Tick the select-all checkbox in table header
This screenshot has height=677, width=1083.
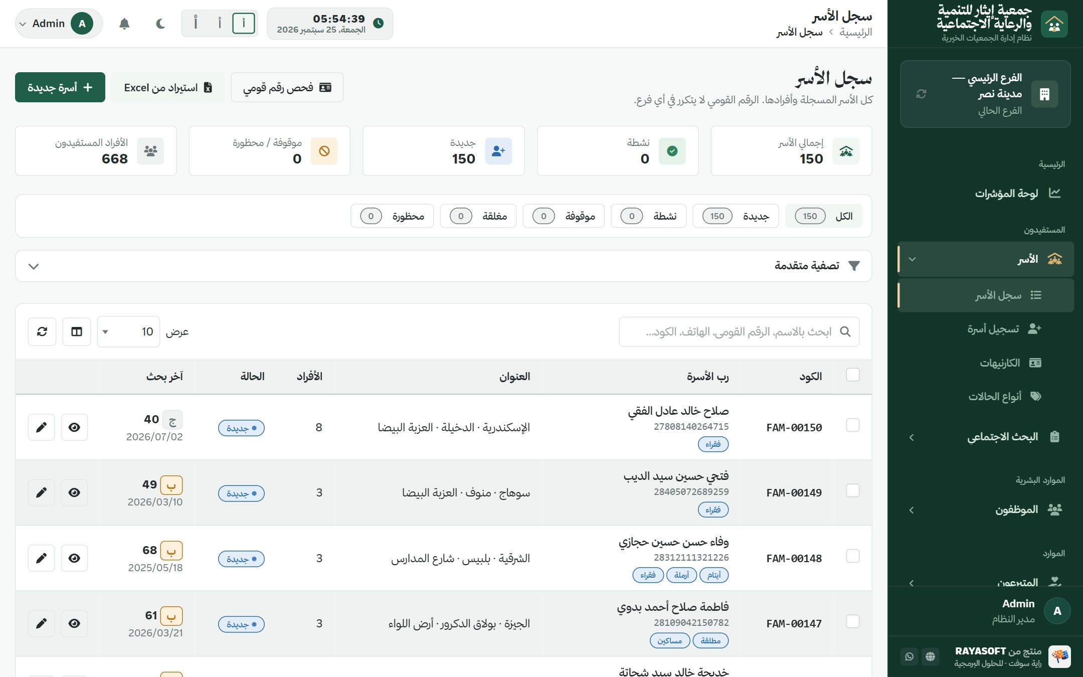coord(853,375)
